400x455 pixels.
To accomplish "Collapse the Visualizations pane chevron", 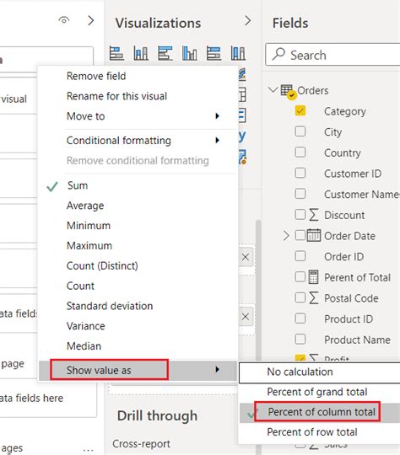I will pos(247,21).
